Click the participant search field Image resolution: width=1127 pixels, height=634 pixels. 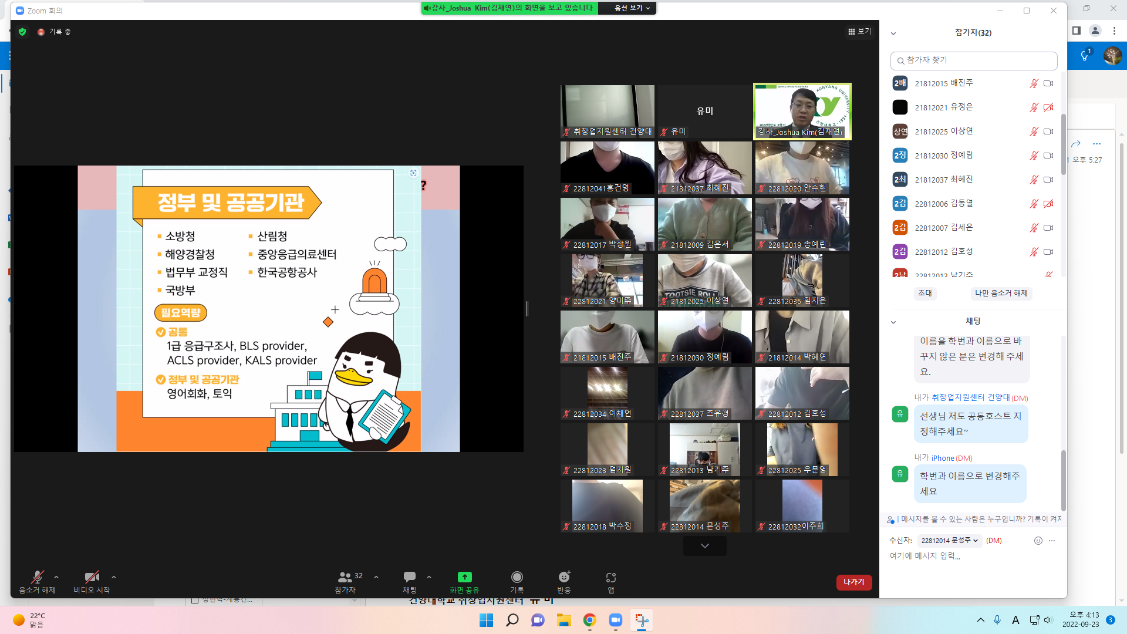974,60
